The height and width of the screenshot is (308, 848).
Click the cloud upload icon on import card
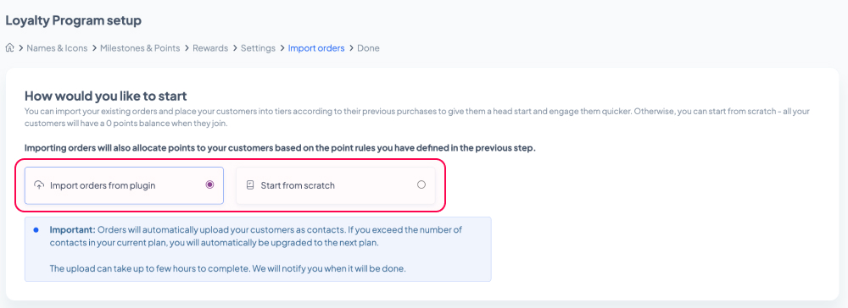(x=39, y=185)
